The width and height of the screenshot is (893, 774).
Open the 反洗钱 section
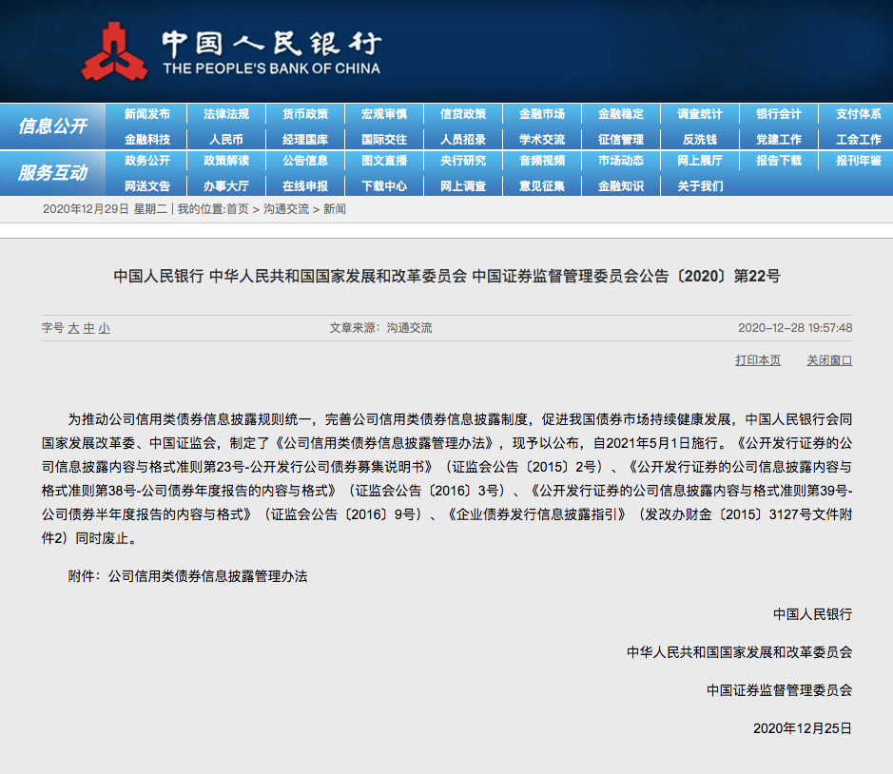point(699,140)
